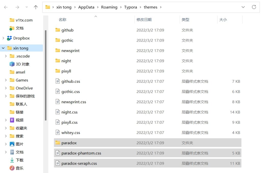Open 图片 pictures icon in sidebar
Viewport: 261px width, 173px height.
[12, 144]
